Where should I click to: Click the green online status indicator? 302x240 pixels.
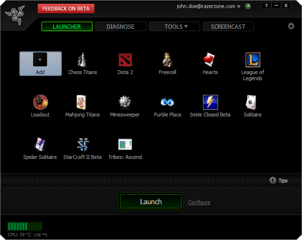248,6
